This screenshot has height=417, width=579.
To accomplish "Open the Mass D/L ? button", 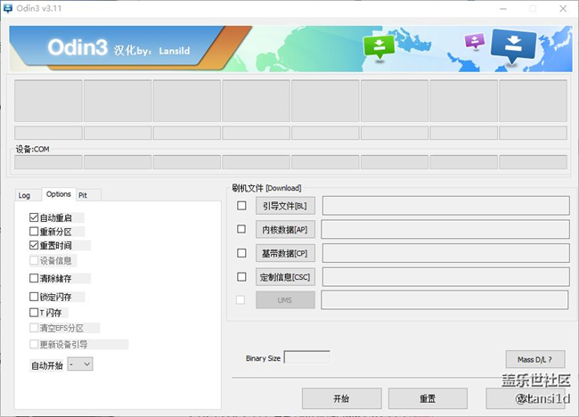I will point(534,360).
